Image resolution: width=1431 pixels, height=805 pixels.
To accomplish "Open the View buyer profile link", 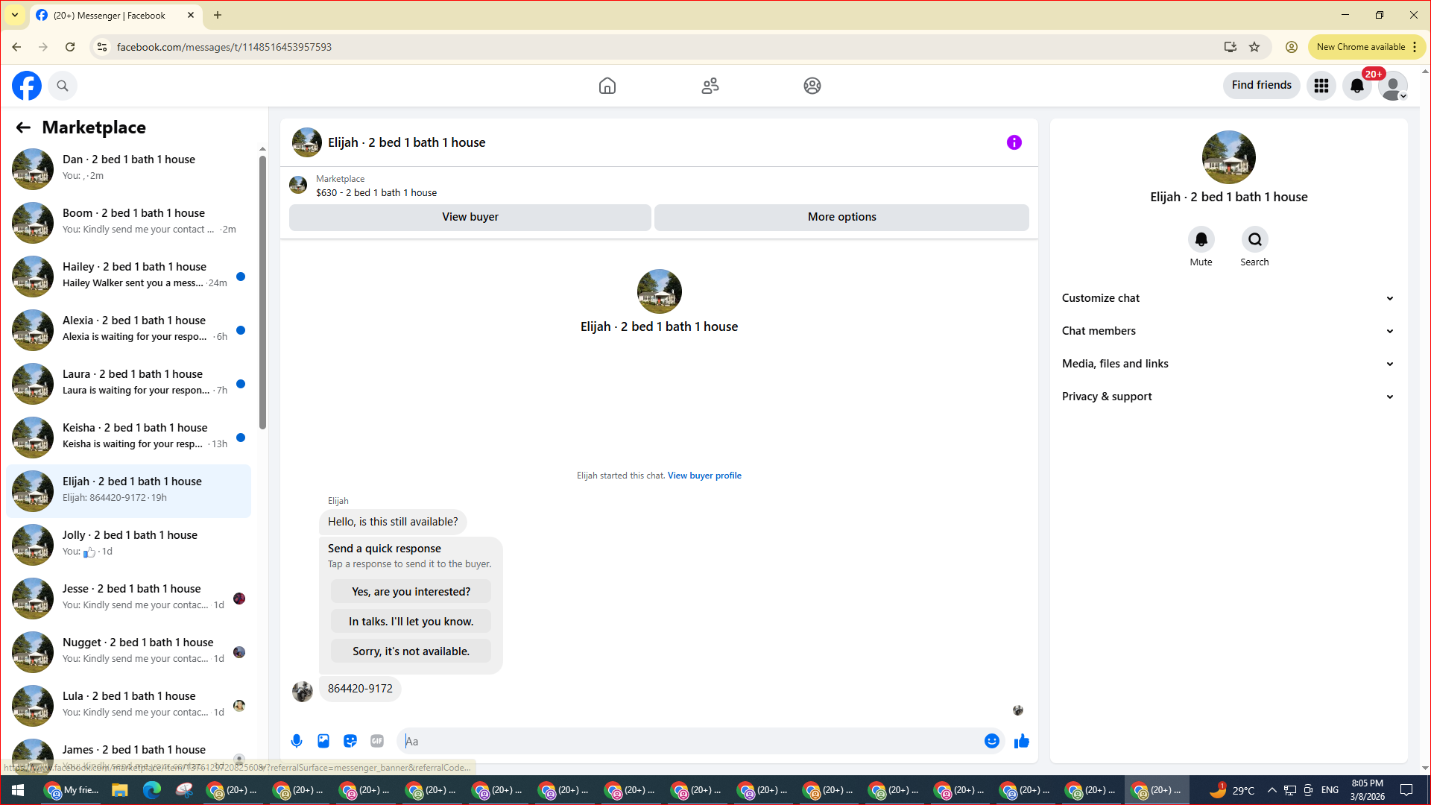I will 704,476.
